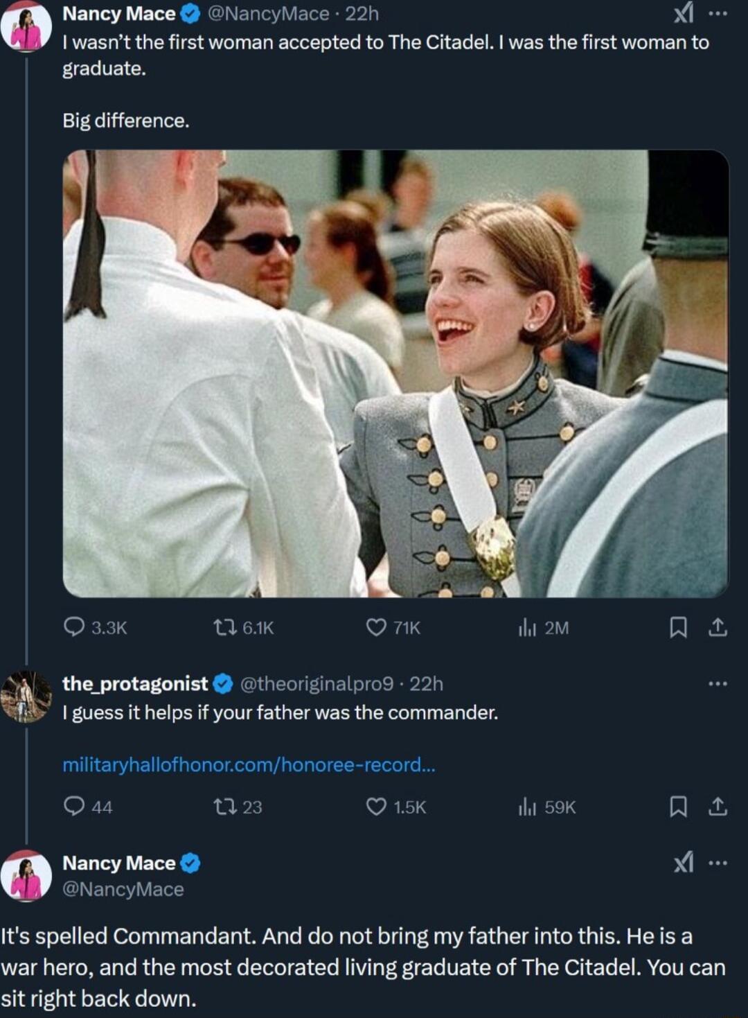Open reply thread on Nancy Mace's first tweet
The height and width of the screenshot is (1018, 748).
pos(74,628)
